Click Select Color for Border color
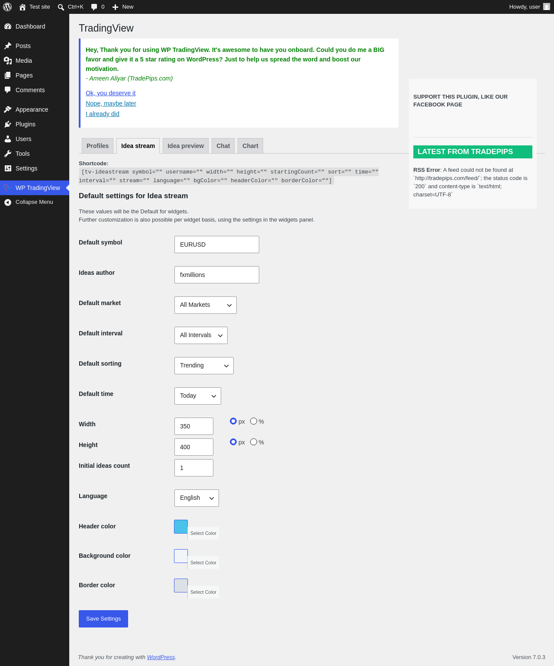Image resolution: width=554 pixels, height=666 pixels. 203,592
